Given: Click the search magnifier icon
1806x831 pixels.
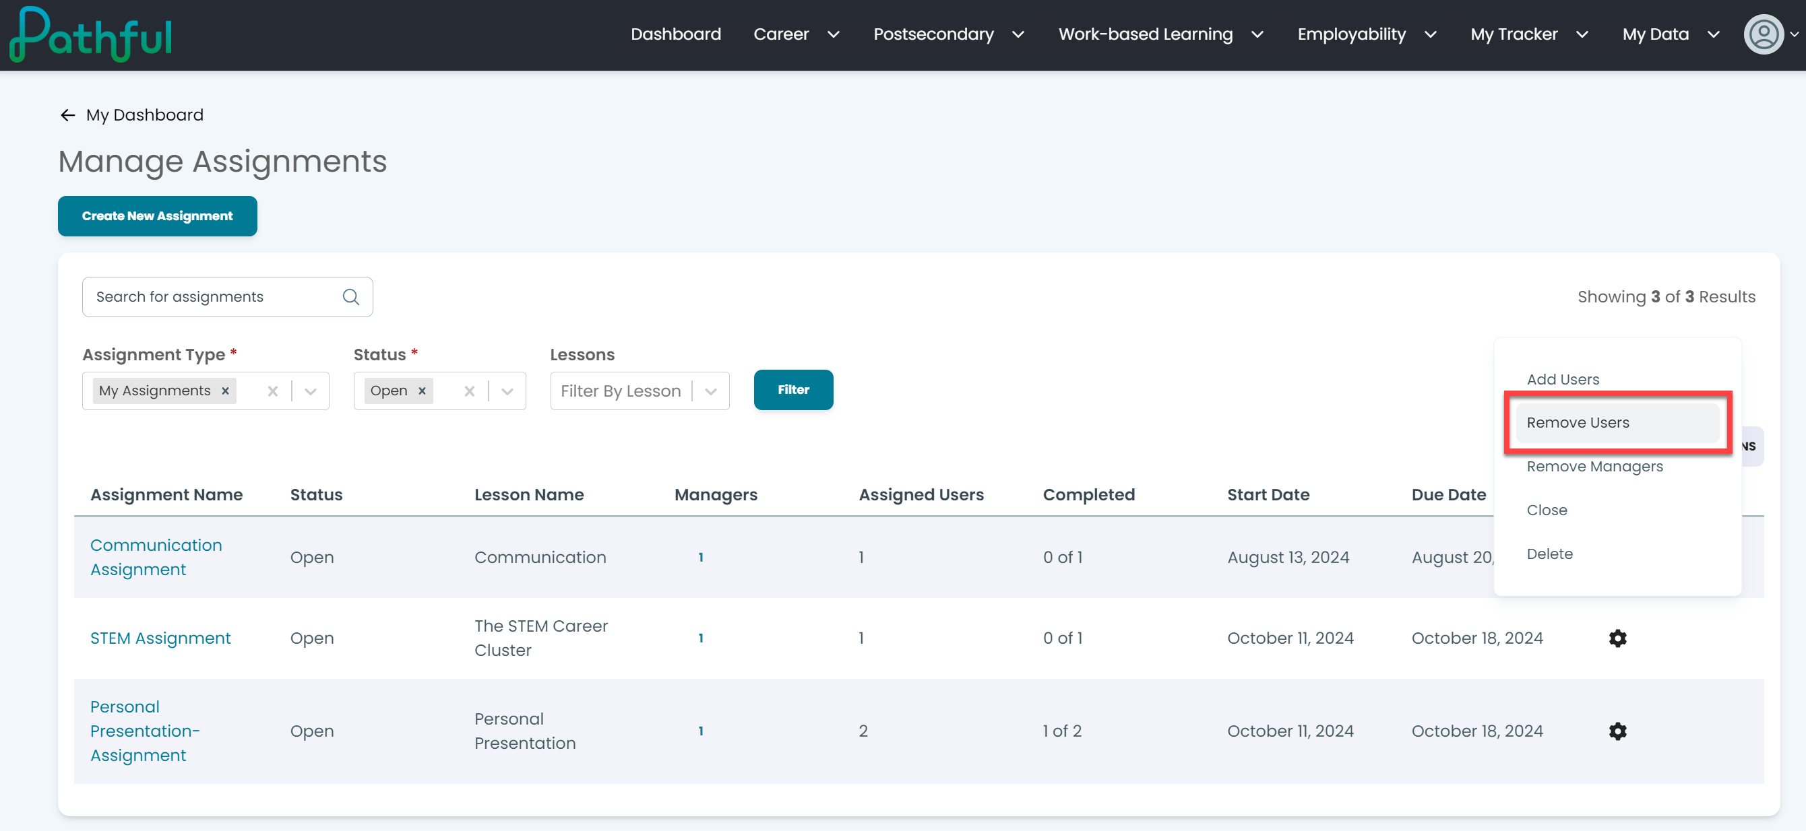Looking at the screenshot, I should 350,297.
